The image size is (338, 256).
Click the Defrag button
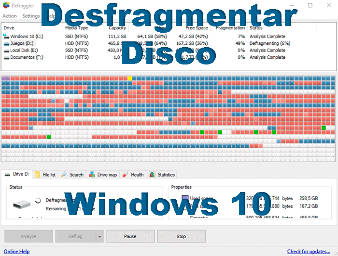point(75,236)
